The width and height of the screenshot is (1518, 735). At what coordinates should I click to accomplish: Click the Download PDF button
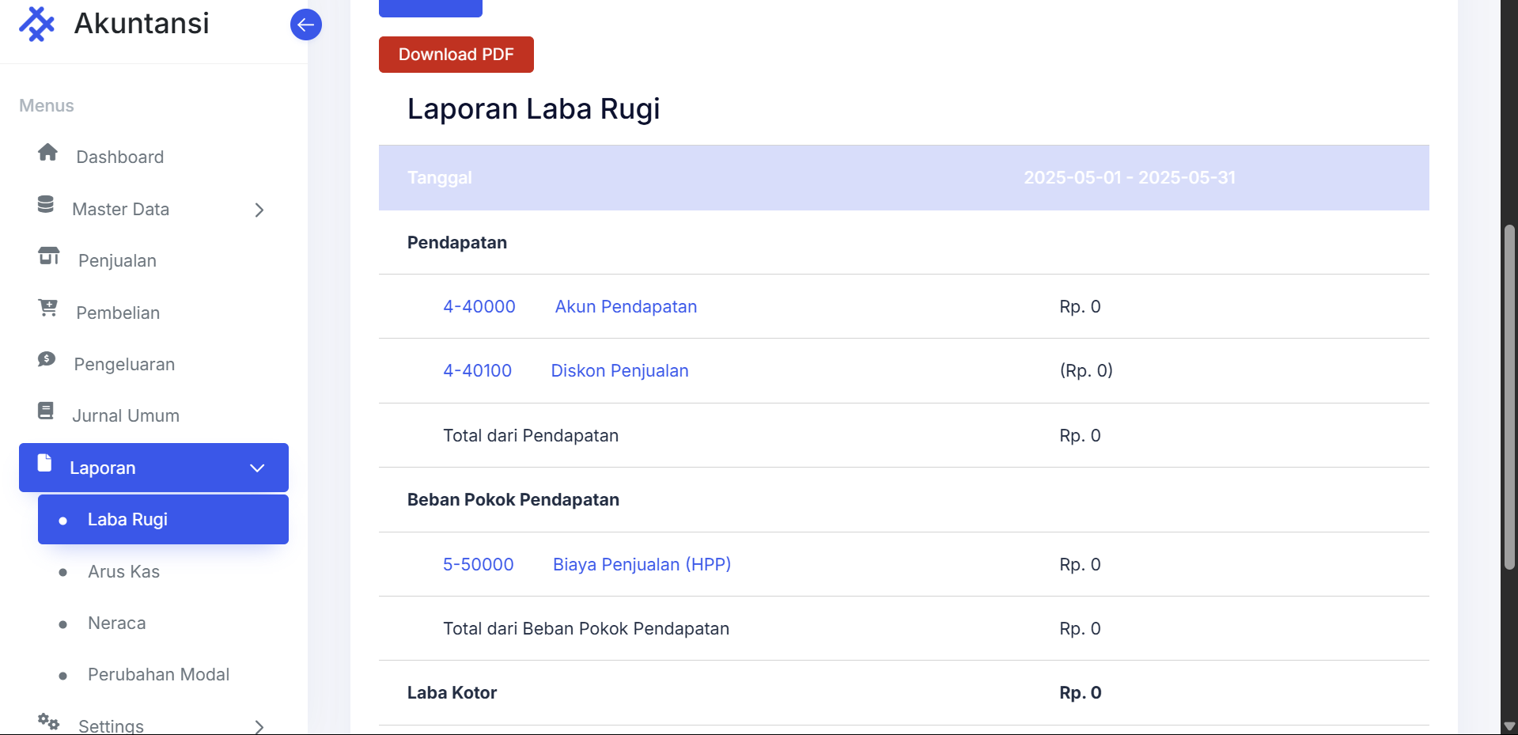pyautogui.click(x=456, y=55)
